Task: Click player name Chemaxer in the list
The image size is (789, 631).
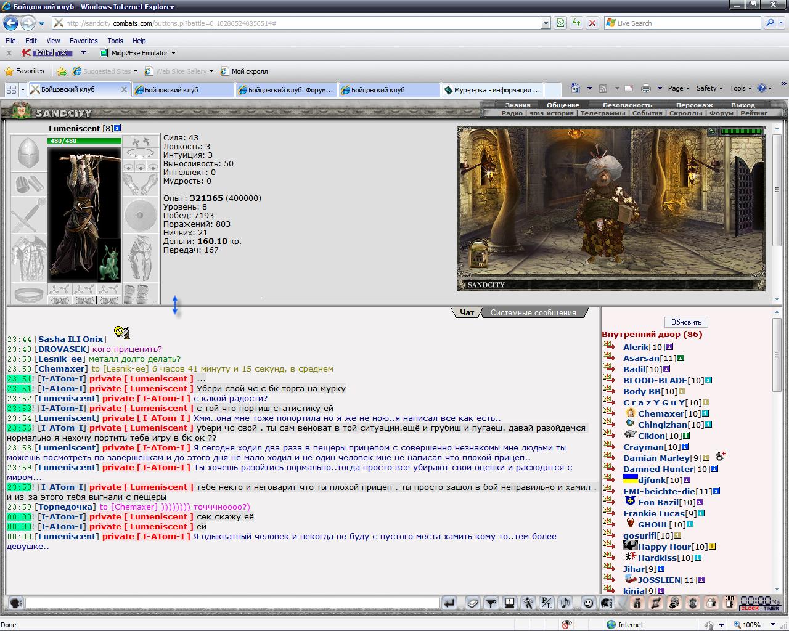Action: point(661,413)
